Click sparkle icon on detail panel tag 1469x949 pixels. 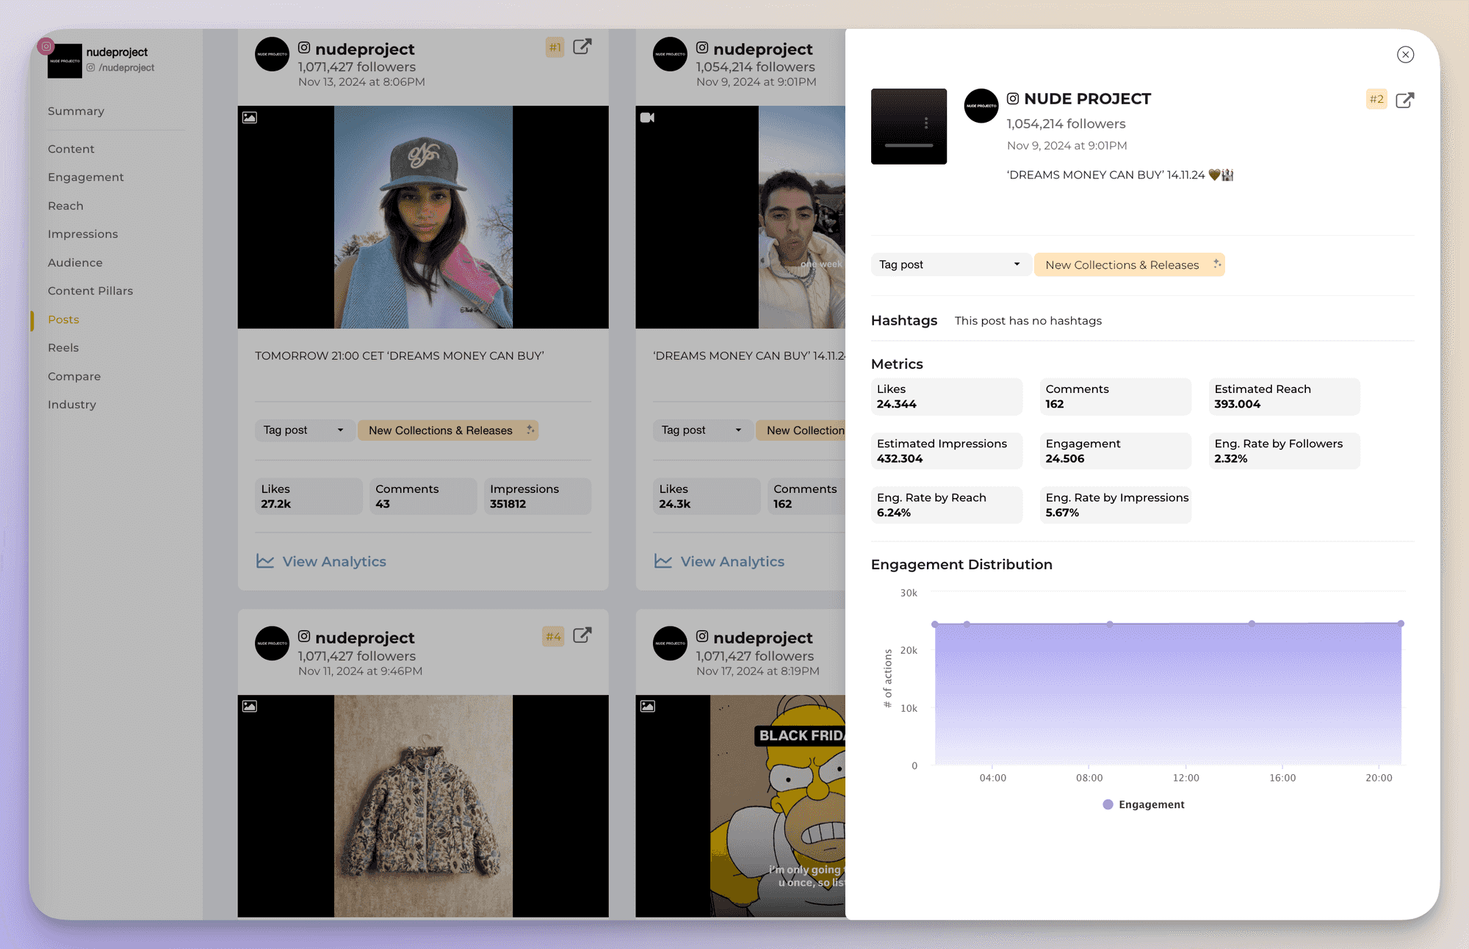point(1216,263)
